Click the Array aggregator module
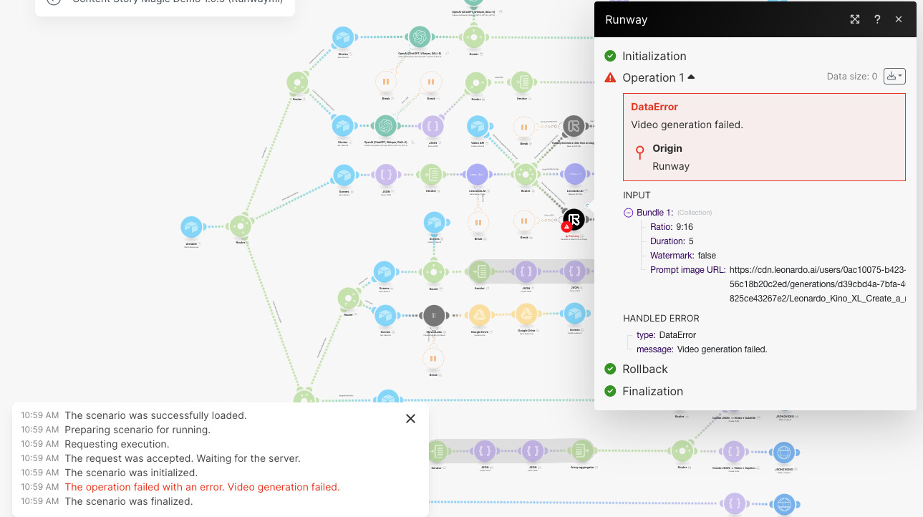The width and height of the screenshot is (923, 517). pos(581,450)
